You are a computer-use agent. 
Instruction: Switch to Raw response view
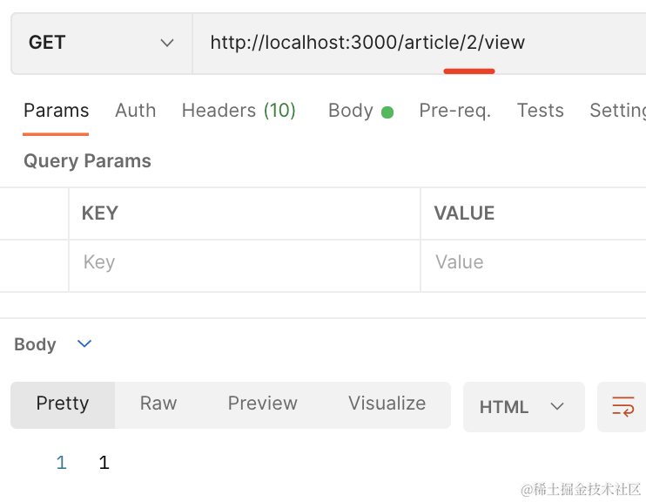point(158,404)
